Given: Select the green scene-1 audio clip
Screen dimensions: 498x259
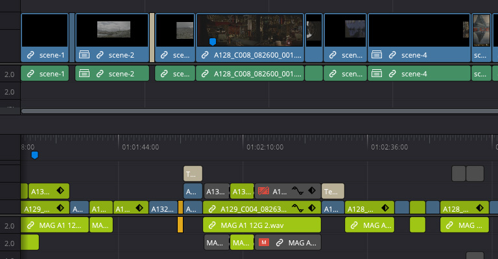Looking at the screenshot, I should tap(45, 74).
